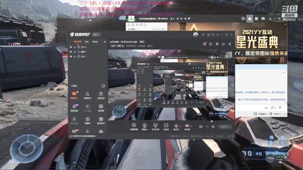Switch to the second scene tab
Viewport: 303px width, 170px height.
(87, 42)
